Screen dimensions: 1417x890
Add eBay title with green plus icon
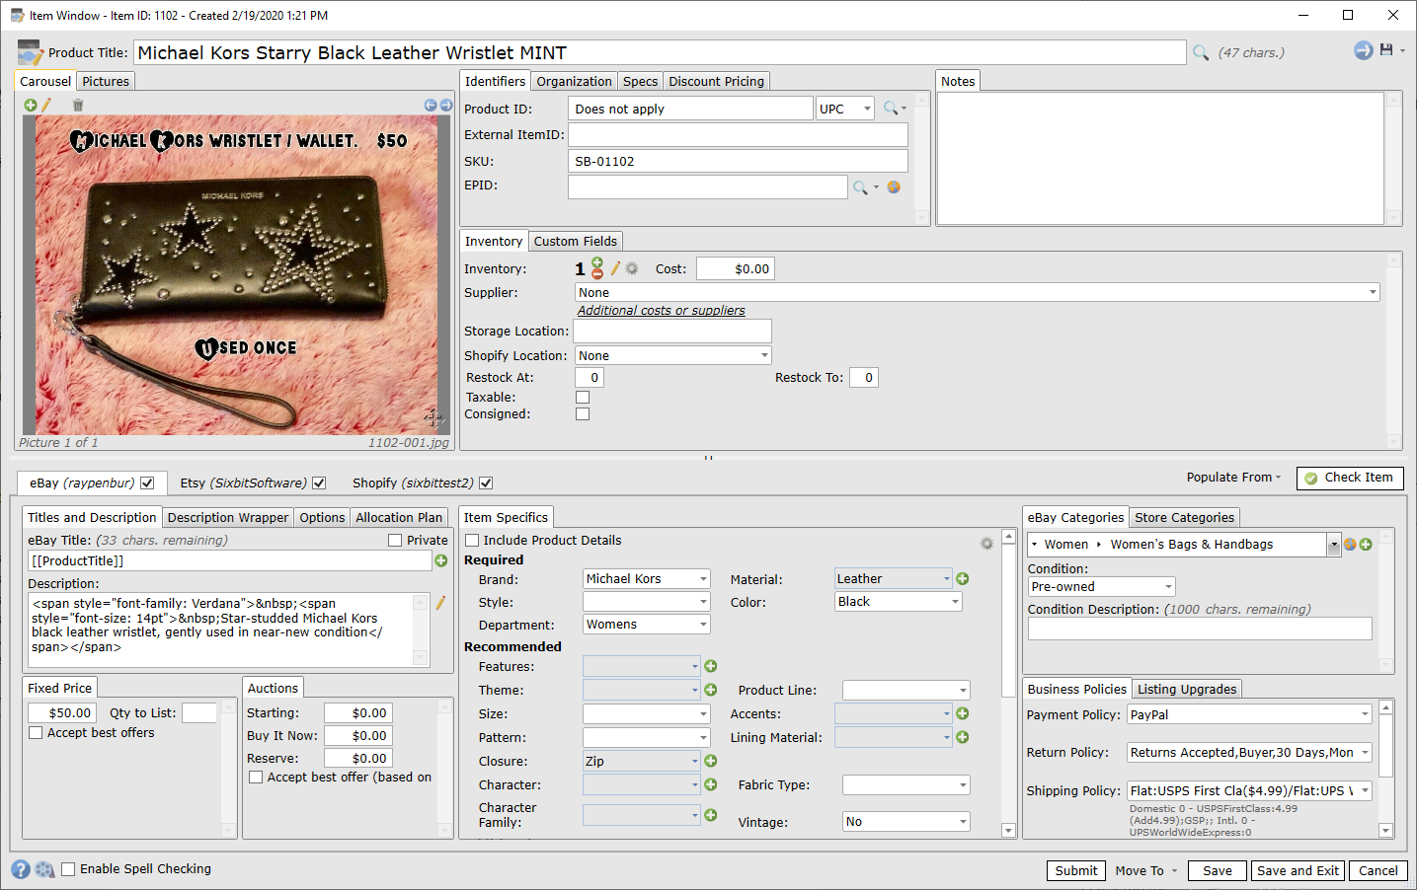[441, 560]
